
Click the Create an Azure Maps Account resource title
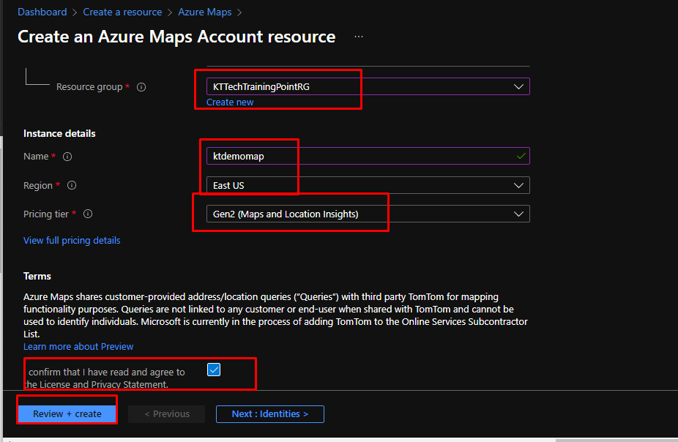[x=176, y=37]
